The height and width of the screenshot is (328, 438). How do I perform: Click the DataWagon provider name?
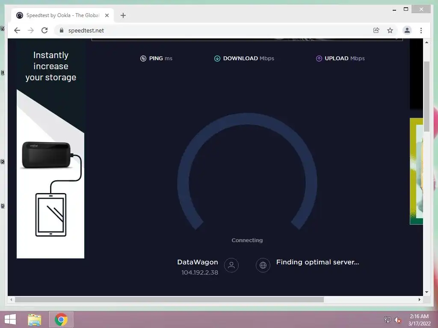click(x=198, y=262)
